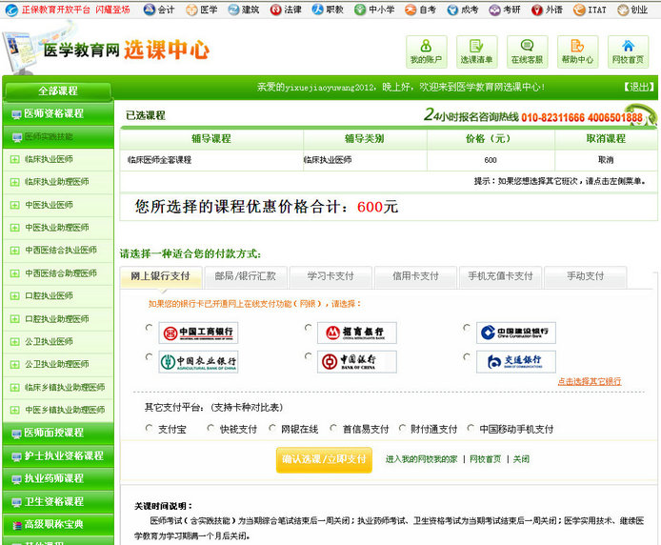Switch to the 信用卡支付 tab

(x=415, y=276)
